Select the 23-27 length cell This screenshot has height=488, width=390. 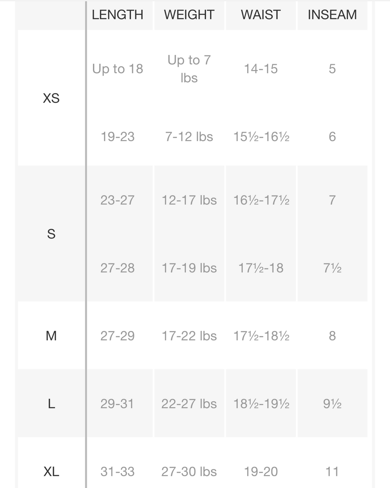[x=117, y=200]
